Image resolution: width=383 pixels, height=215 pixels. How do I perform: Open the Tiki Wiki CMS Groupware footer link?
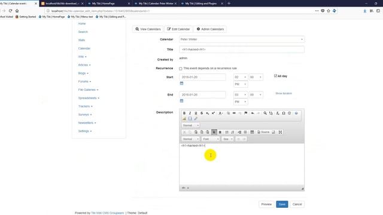coord(108,213)
